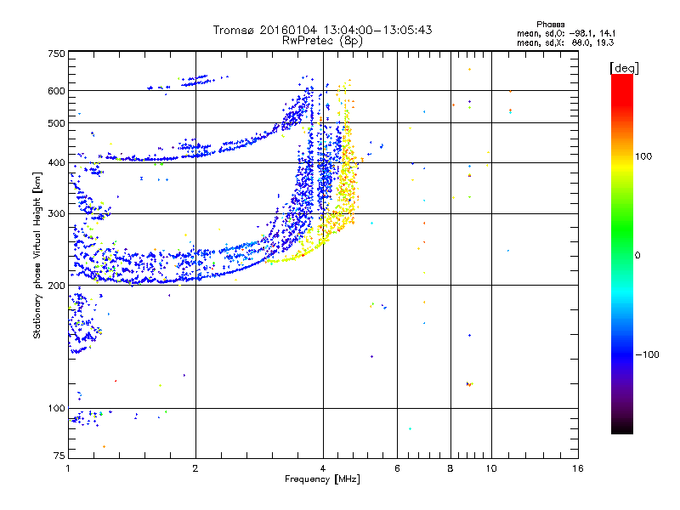Click the 'Frequency [MHz]' x-axis label
Viewport: 680px width, 510px height.
point(322,479)
